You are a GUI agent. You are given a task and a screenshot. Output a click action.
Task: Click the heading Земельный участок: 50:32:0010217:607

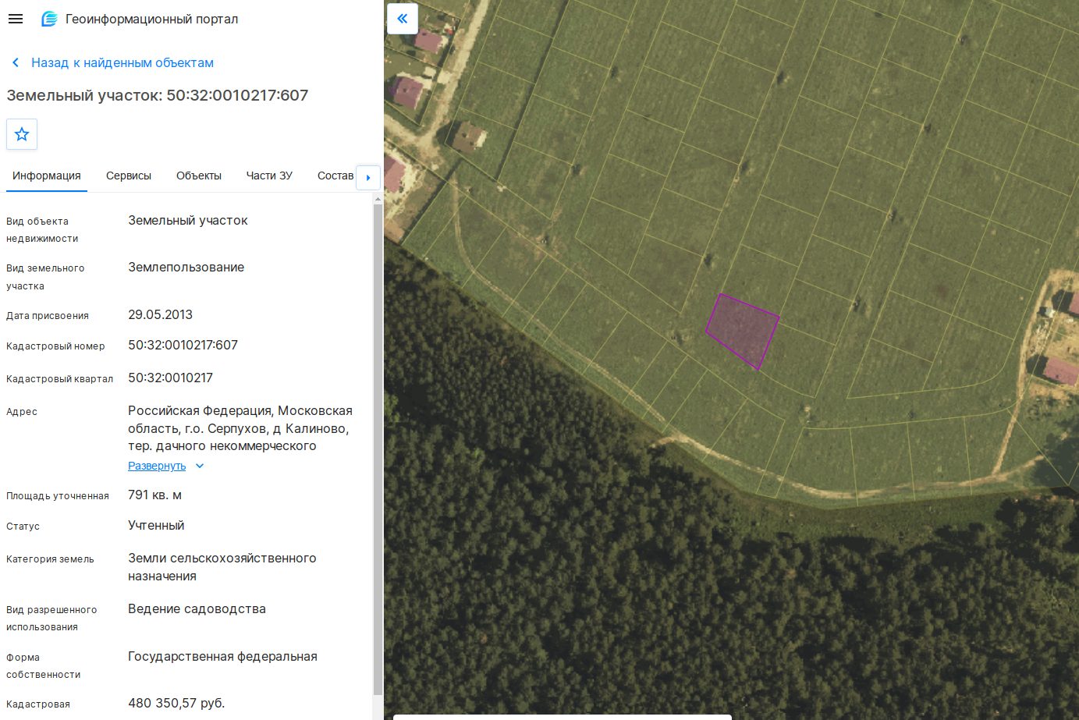click(x=158, y=95)
